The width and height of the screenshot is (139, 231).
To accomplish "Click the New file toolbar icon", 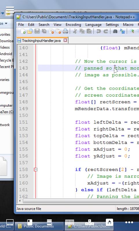I will pyautogui.click(x=23, y=31).
